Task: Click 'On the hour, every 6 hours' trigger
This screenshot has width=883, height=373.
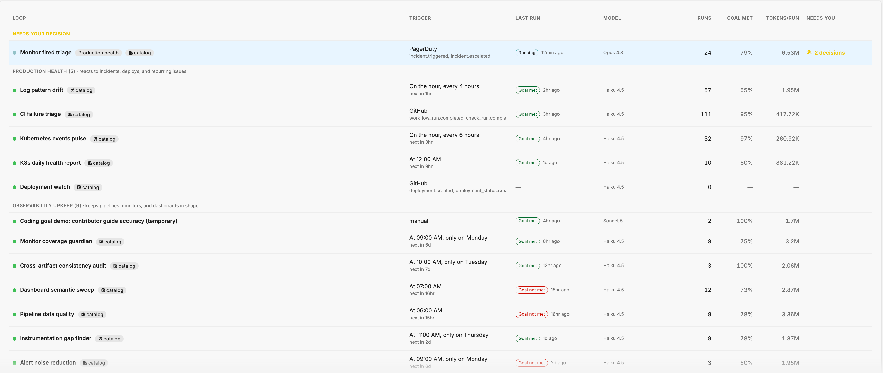Action: [x=444, y=135]
